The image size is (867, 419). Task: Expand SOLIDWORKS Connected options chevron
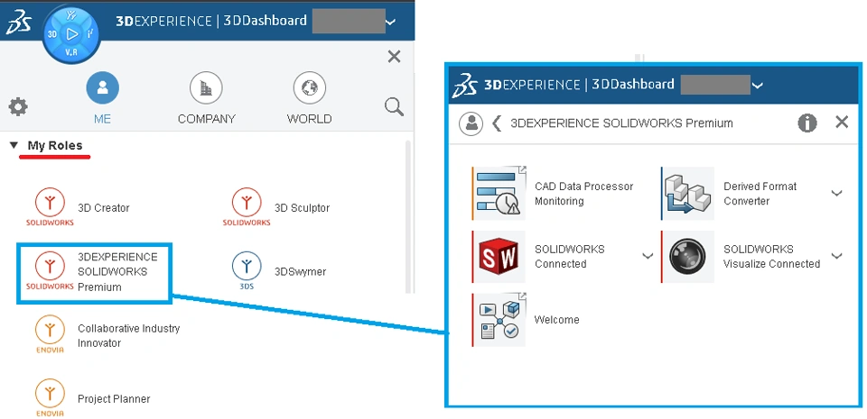click(648, 256)
